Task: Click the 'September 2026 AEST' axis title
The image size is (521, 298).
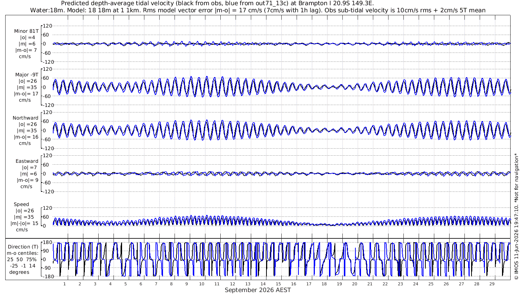Action: pyautogui.click(x=258, y=290)
